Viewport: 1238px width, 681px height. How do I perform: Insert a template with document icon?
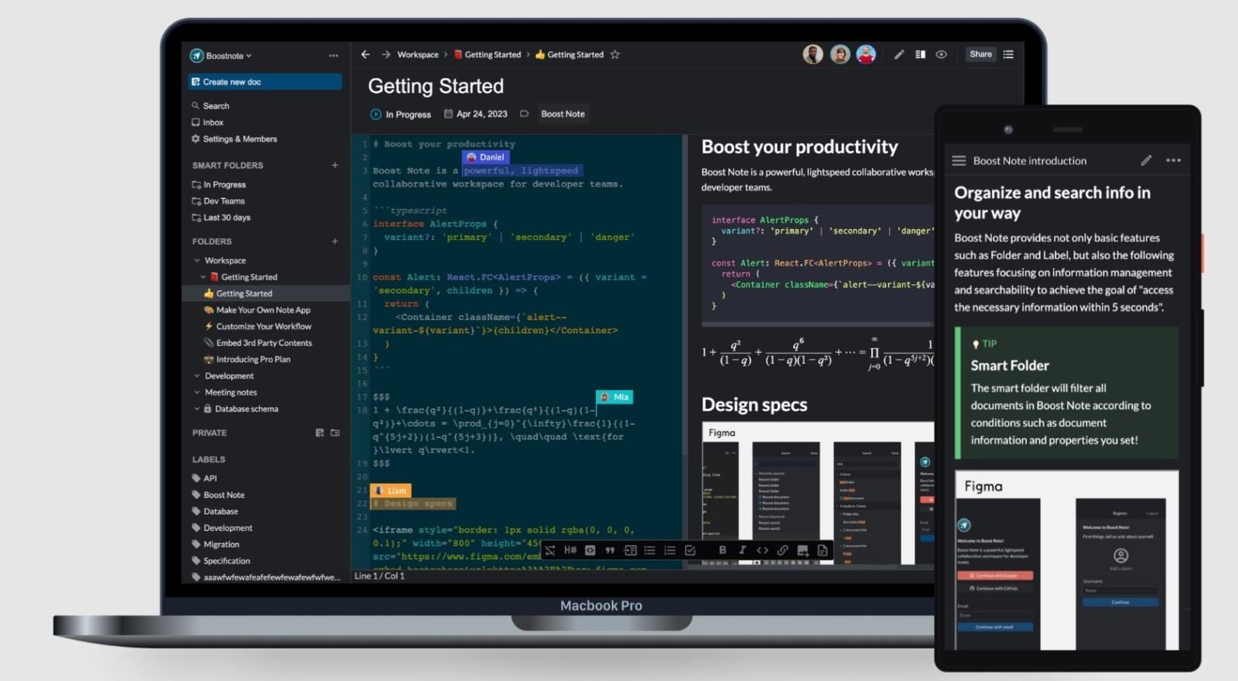[x=822, y=550]
